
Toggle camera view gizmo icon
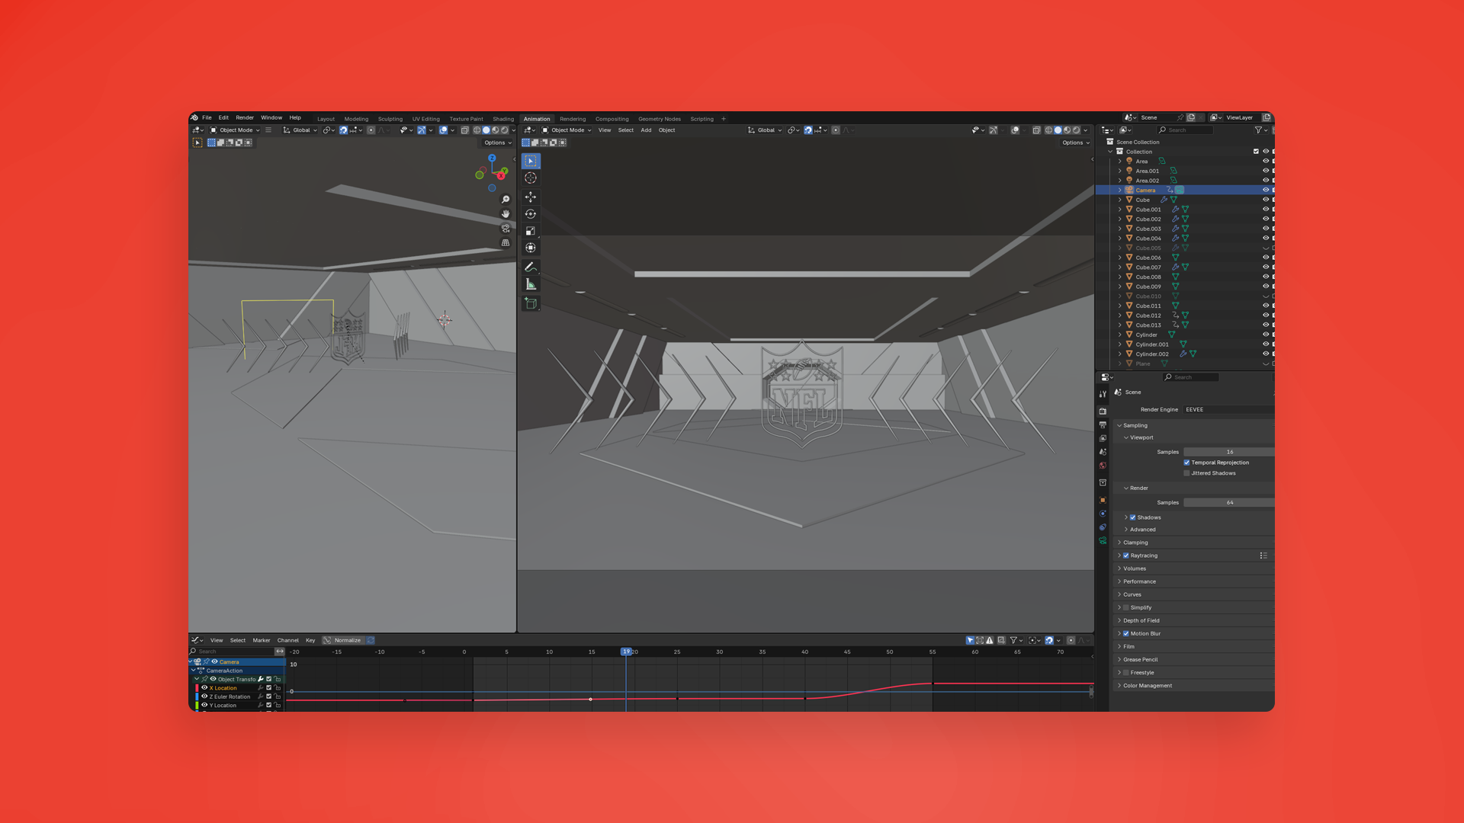tap(506, 229)
